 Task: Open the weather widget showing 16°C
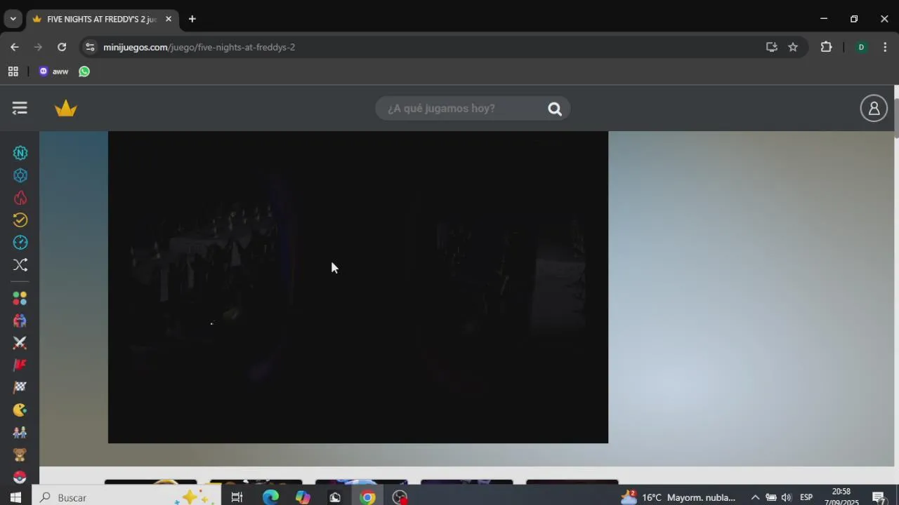[x=678, y=497]
